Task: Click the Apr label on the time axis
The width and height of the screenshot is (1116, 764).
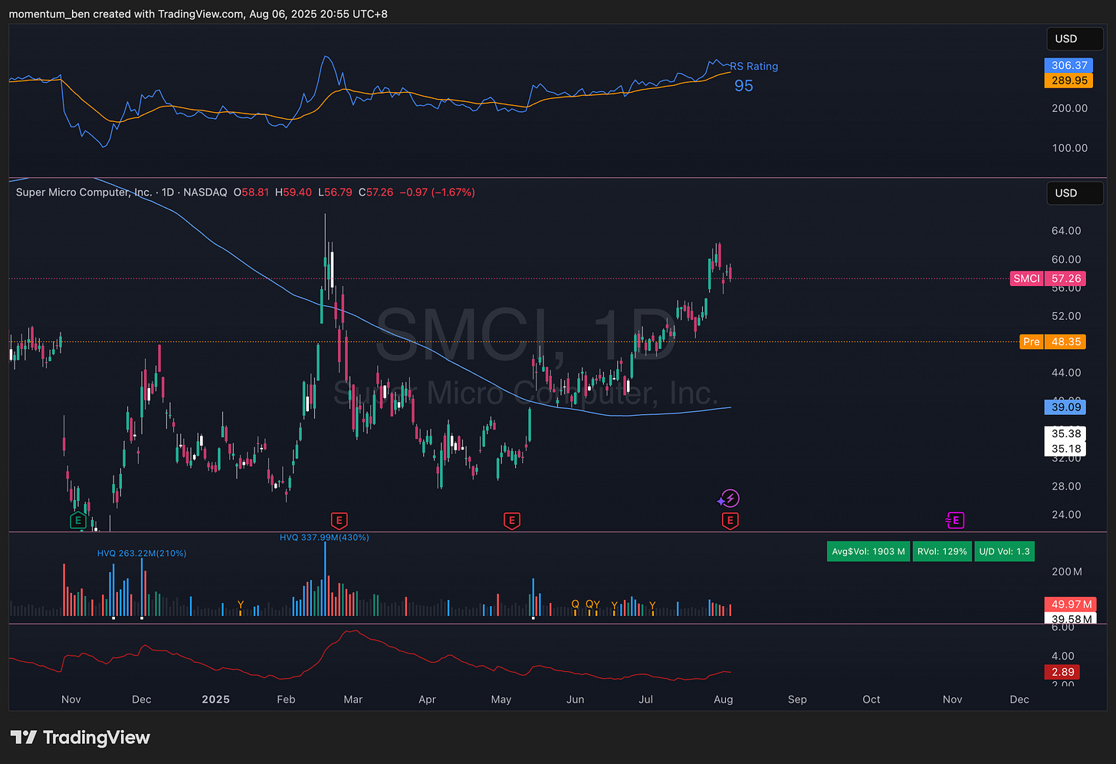Action: pos(427,699)
